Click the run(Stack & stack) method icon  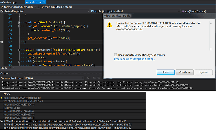click(182, 11)
